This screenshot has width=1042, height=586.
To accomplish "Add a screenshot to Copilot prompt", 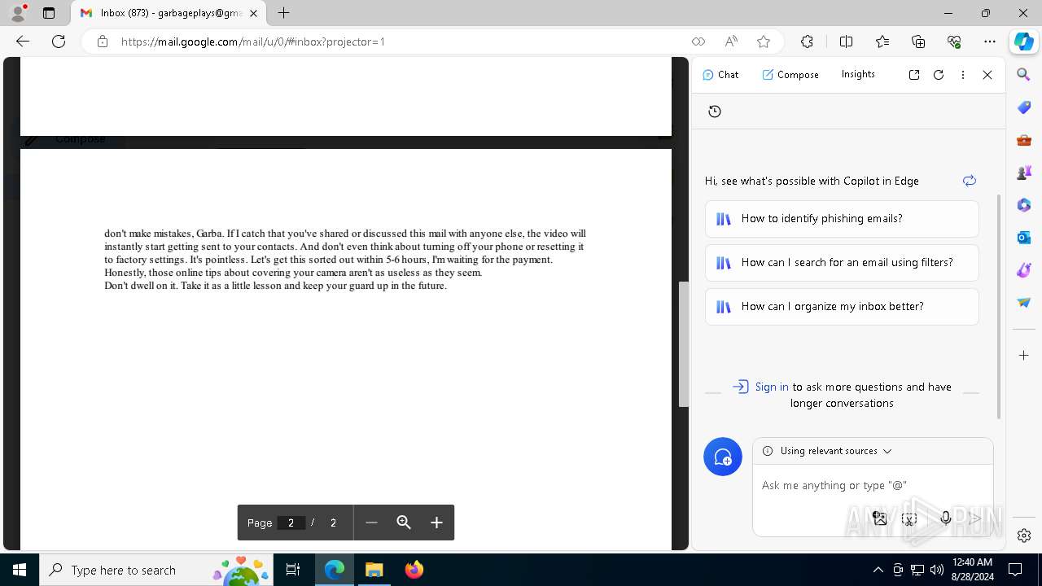I will click(909, 518).
